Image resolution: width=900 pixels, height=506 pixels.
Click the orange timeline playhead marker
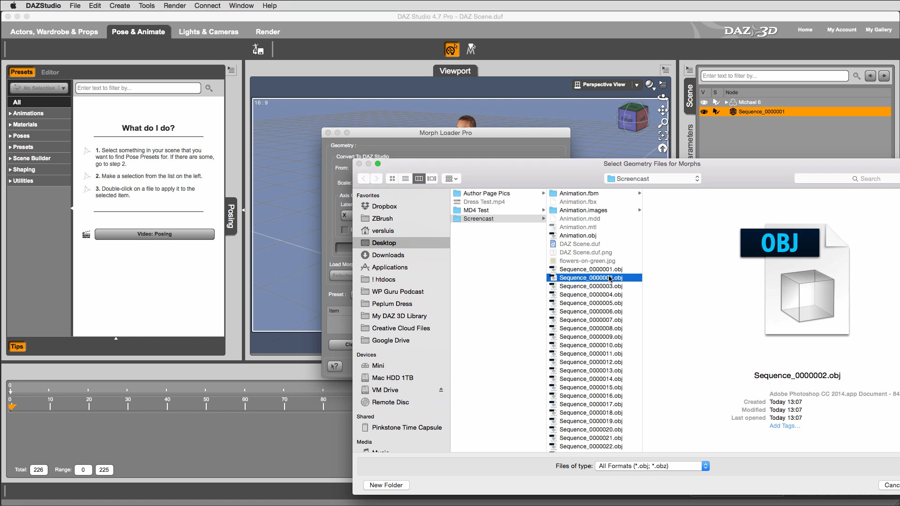pos(12,407)
